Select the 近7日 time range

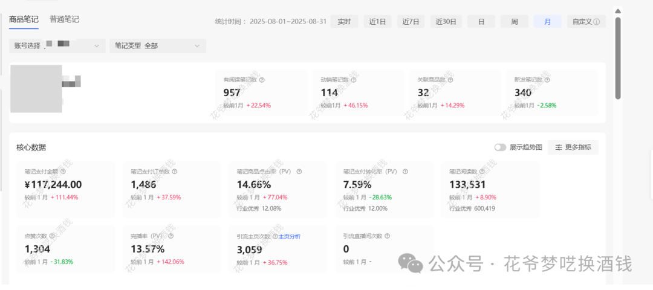[411, 22]
